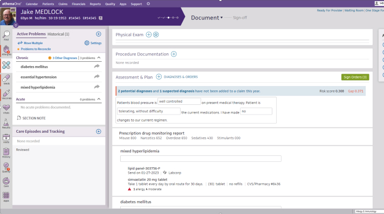
Task: Click DIAGNOSES & ORDERS link
Action: [181, 77]
